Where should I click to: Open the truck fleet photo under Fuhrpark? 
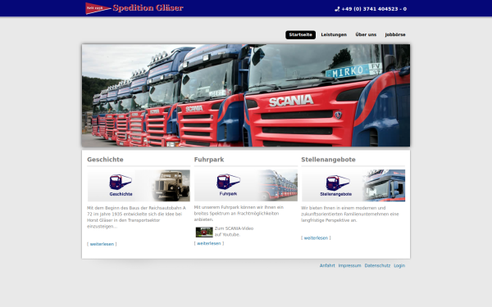[x=278, y=185]
